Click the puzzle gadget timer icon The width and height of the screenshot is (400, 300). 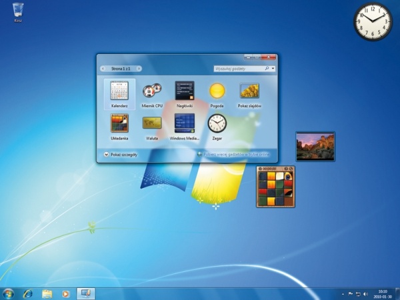click(x=260, y=169)
